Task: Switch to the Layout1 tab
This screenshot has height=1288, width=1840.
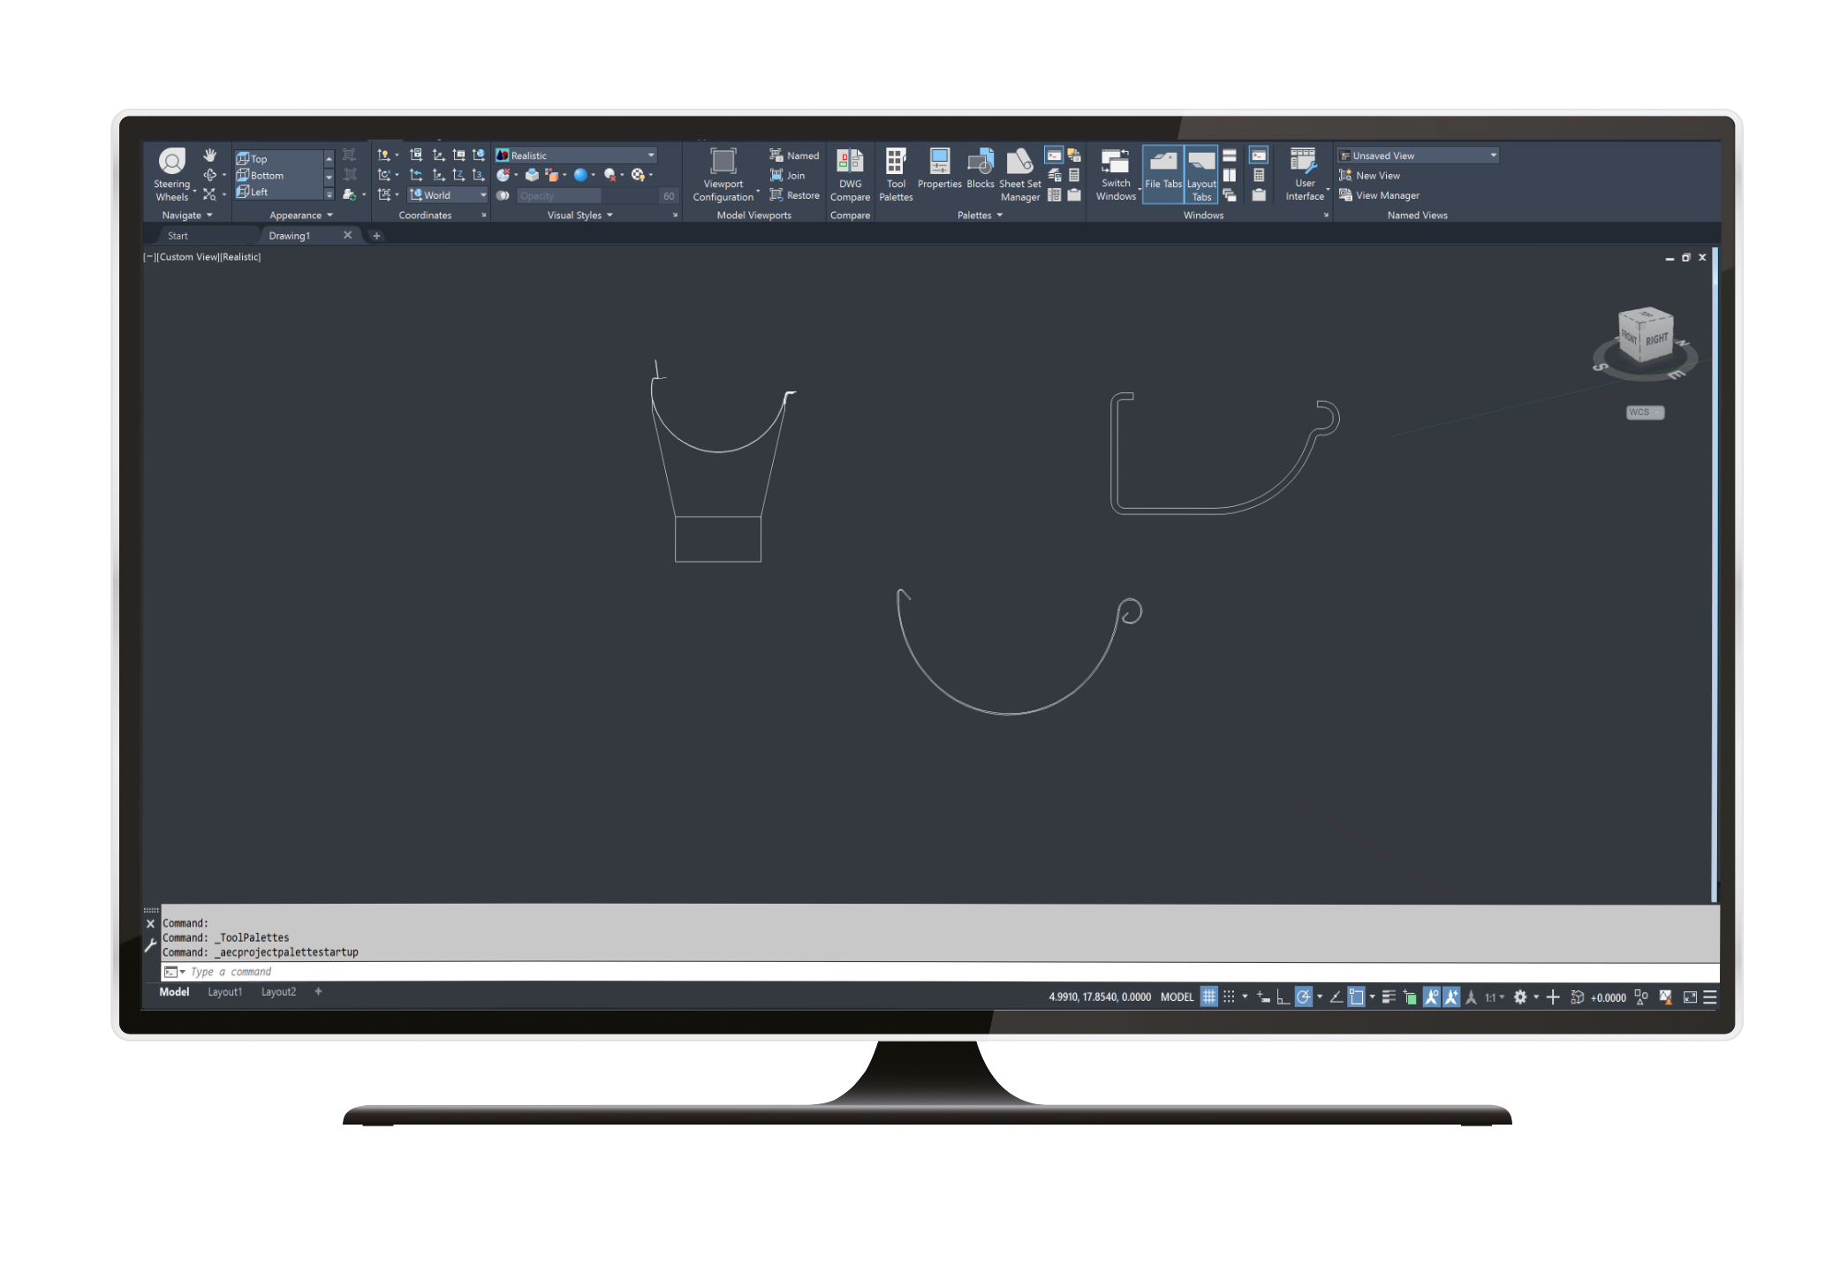Action: point(224,992)
